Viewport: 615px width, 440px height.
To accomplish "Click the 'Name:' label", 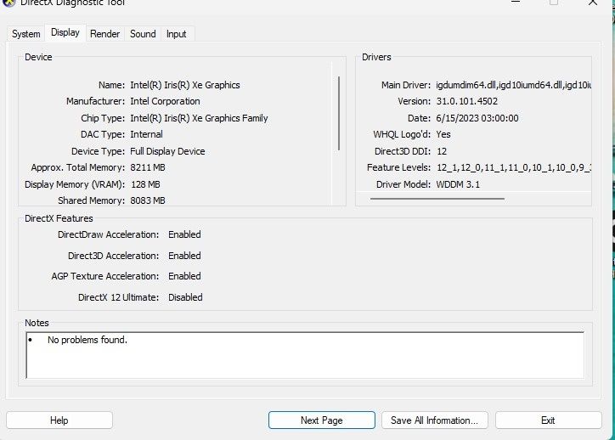I will coord(111,85).
